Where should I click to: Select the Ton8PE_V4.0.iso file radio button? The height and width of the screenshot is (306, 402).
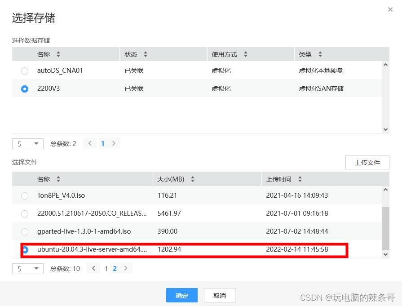pyautogui.click(x=25, y=196)
